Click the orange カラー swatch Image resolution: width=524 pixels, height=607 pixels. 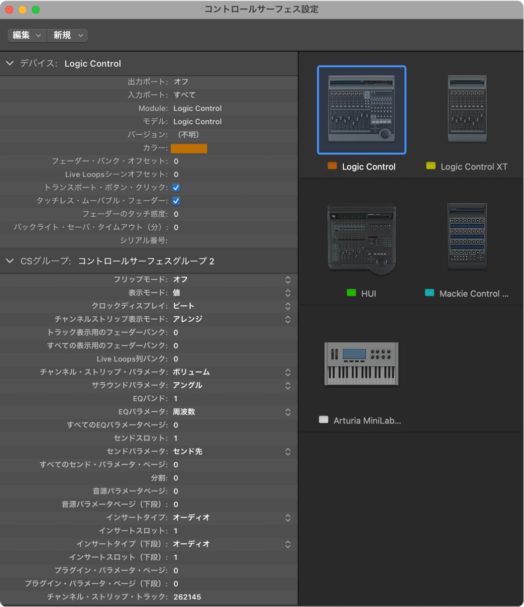tap(189, 148)
